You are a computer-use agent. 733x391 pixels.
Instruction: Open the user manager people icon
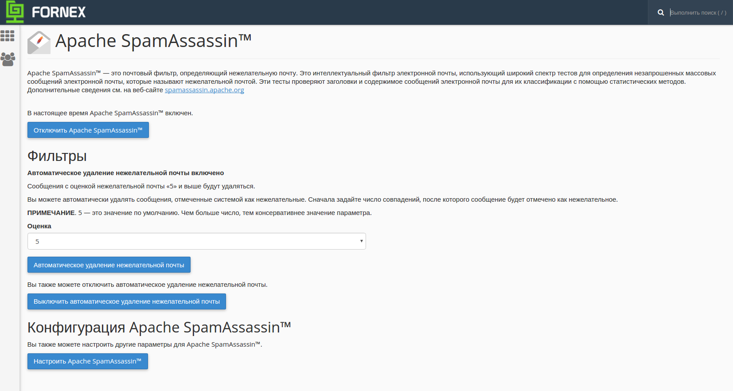click(8, 59)
